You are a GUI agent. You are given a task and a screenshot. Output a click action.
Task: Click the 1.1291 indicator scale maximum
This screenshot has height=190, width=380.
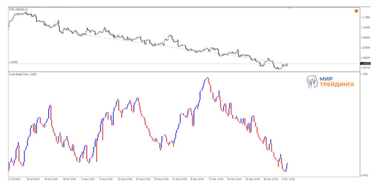(x=364, y=74)
